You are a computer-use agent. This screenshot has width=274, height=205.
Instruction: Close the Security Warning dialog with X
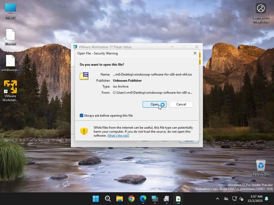195,53
